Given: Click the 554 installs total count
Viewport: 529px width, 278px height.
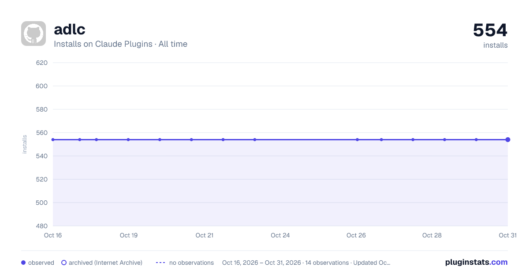Looking at the screenshot, I should point(490,30).
